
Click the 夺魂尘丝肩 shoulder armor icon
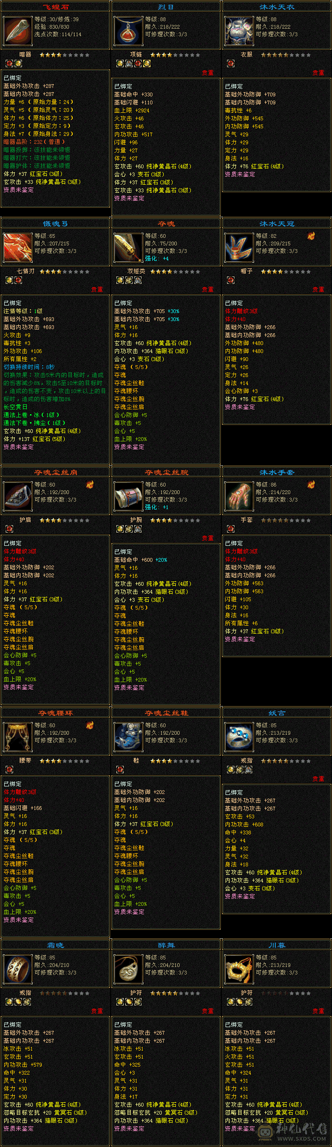click(x=18, y=496)
